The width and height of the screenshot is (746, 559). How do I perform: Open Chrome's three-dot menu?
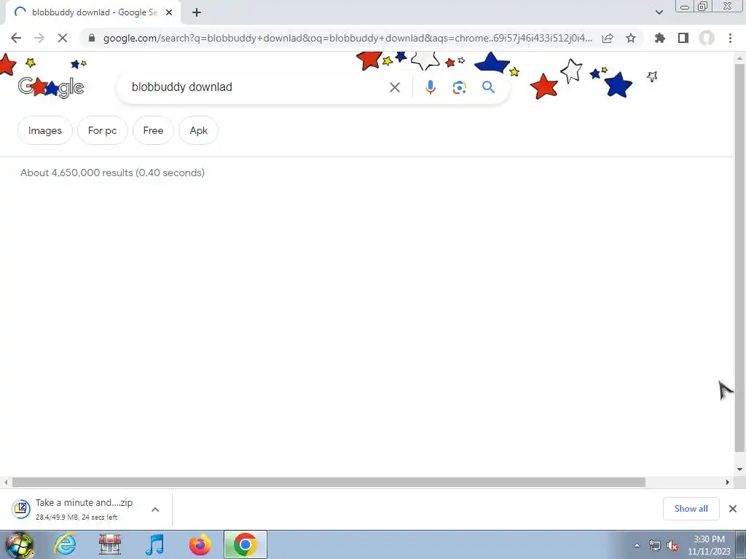pyautogui.click(x=730, y=38)
